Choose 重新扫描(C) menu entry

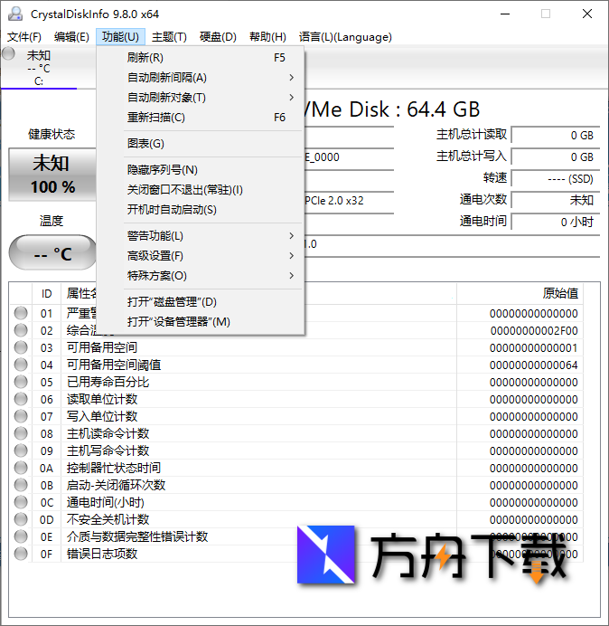[201, 118]
